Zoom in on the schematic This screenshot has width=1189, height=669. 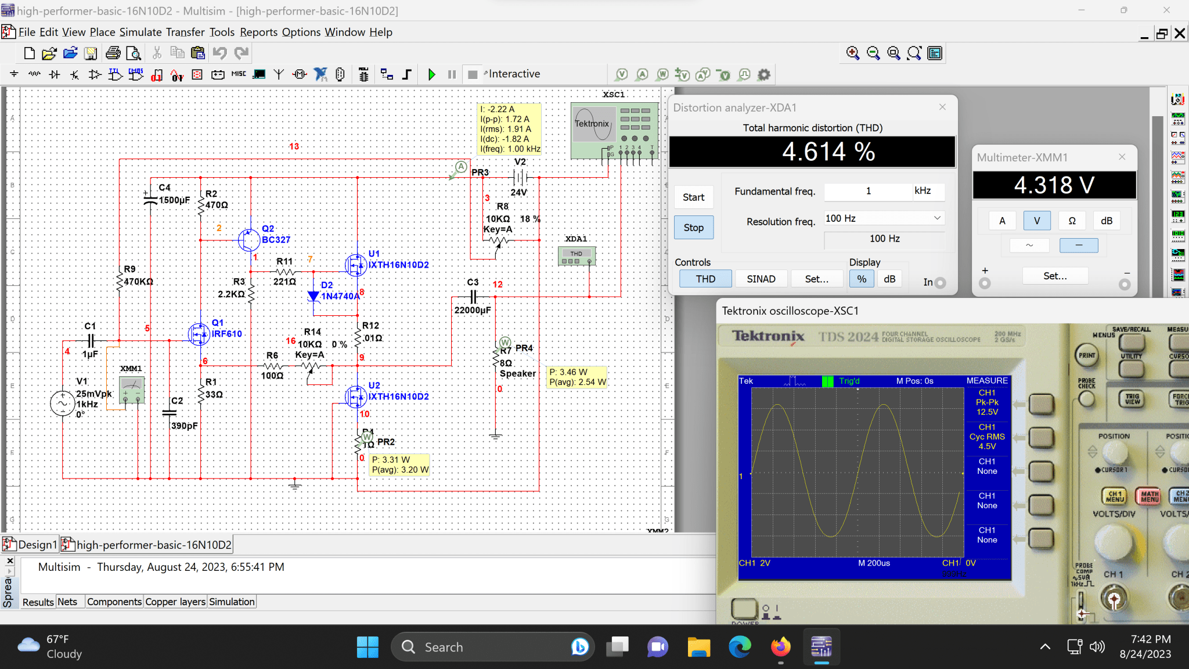[x=852, y=53]
